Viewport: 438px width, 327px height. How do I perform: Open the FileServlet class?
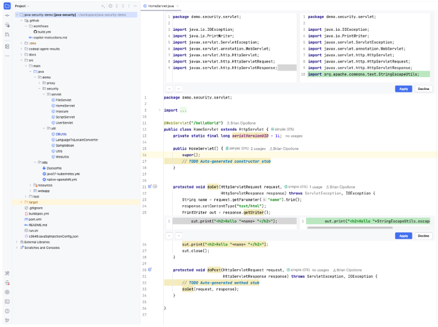pyautogui.click(x=62, y=100)
